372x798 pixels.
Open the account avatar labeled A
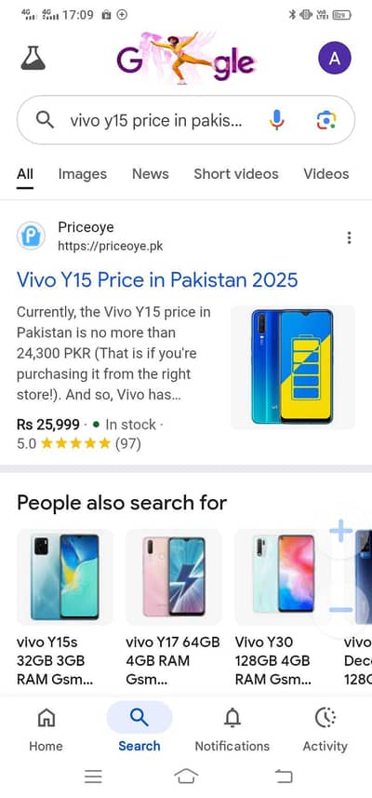tap(335, 59)
